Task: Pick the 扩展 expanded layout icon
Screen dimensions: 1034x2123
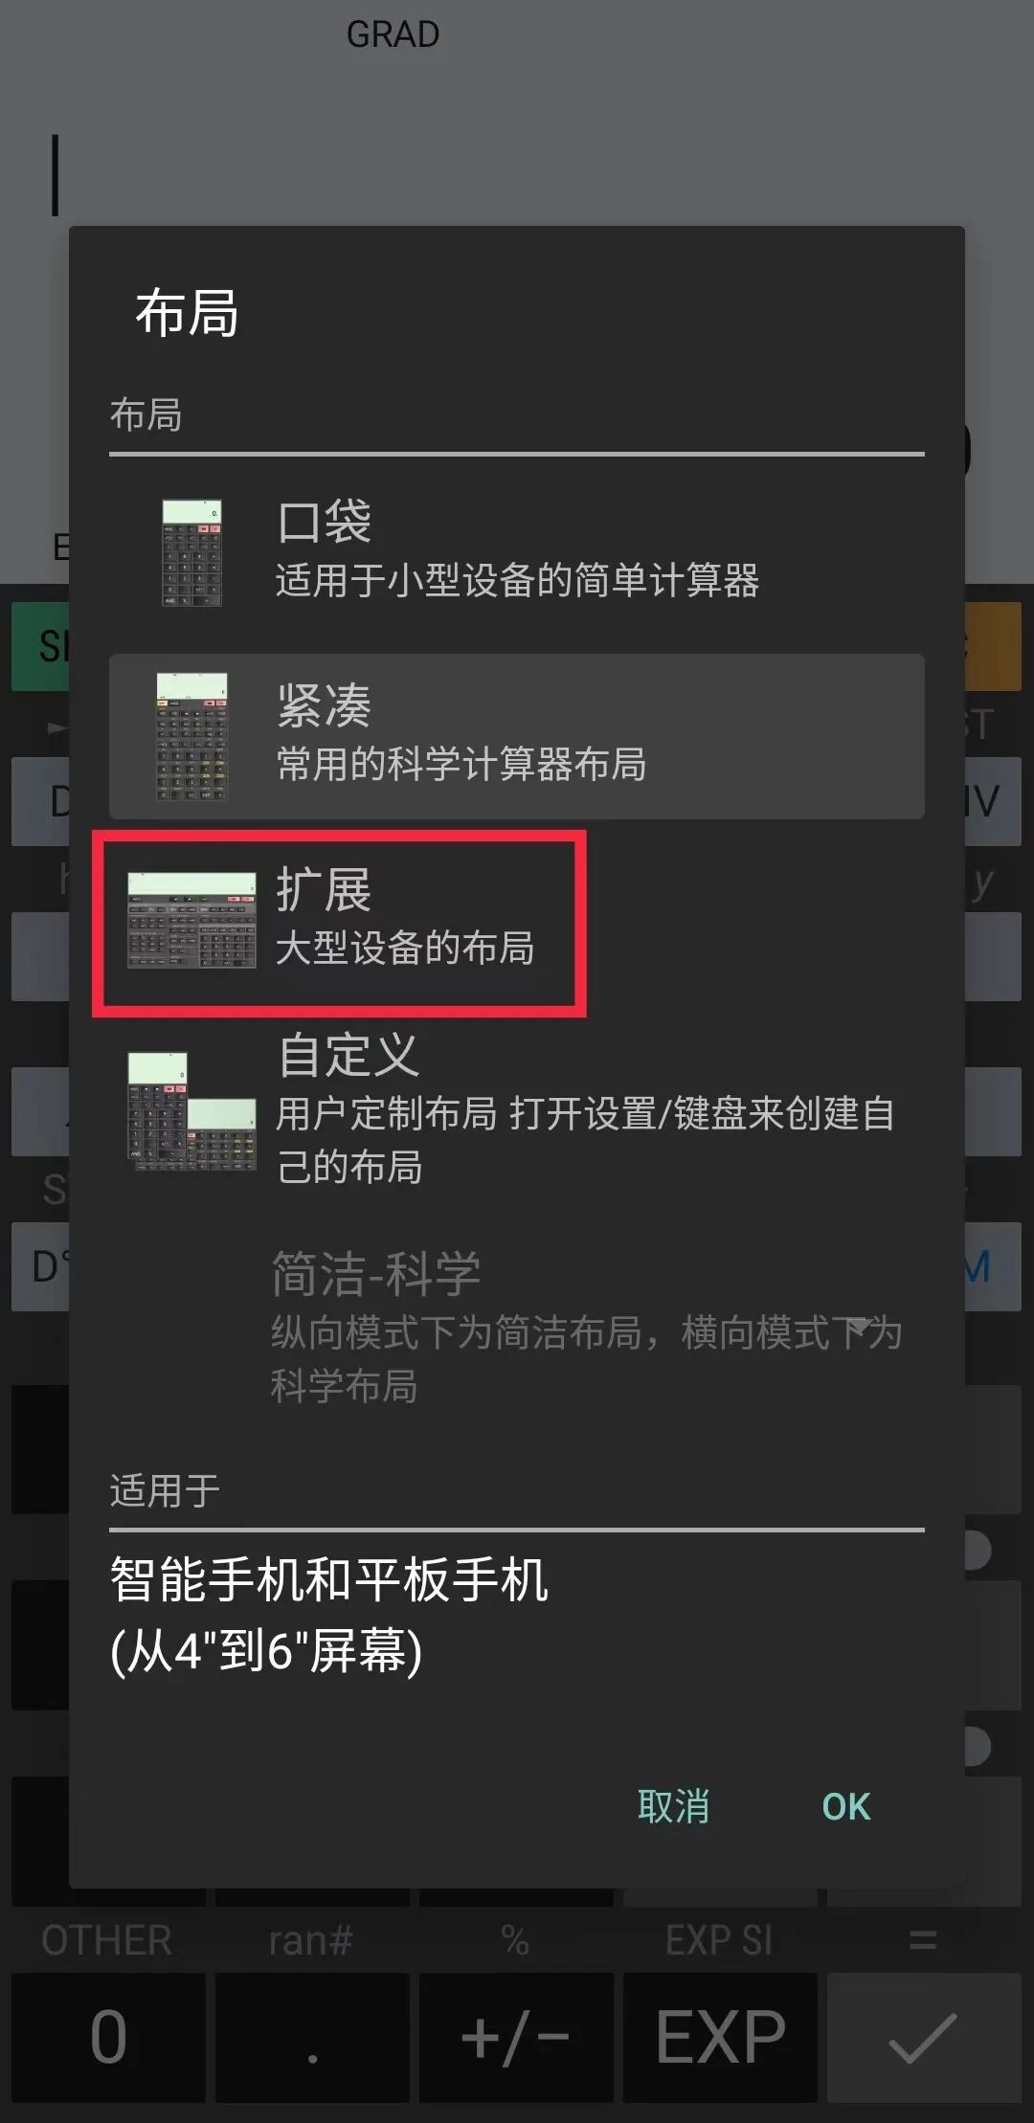Action: [191, 920]
